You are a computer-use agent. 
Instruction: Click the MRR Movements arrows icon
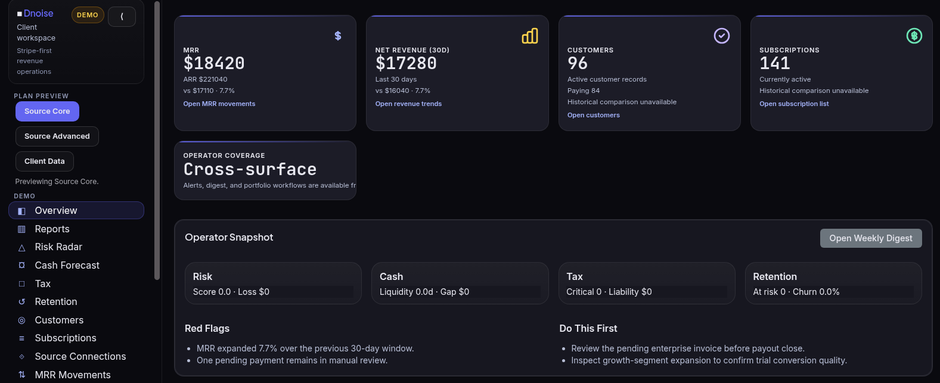22,375
